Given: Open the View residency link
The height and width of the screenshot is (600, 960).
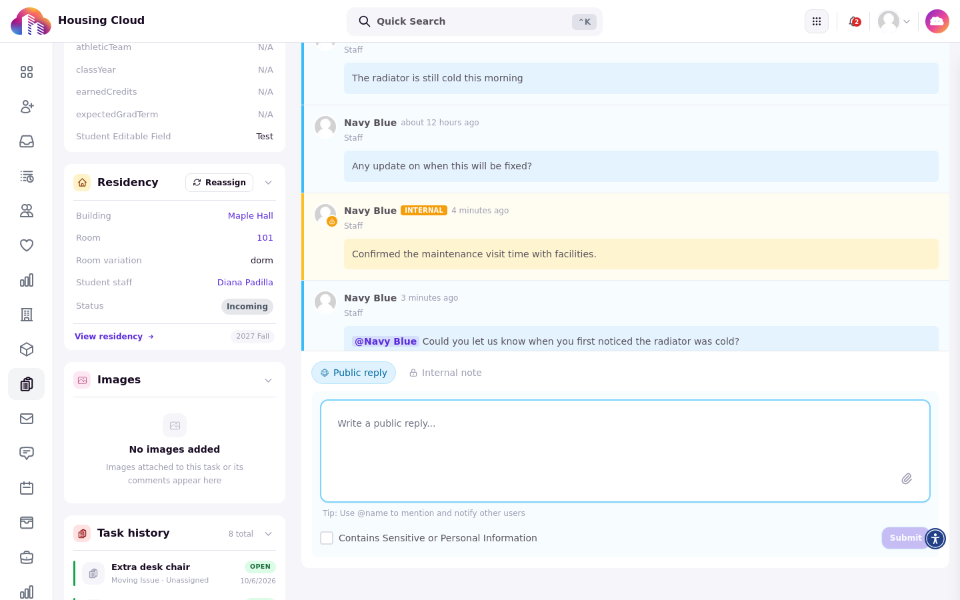Looking at the screenshot, I should point(114,337).
